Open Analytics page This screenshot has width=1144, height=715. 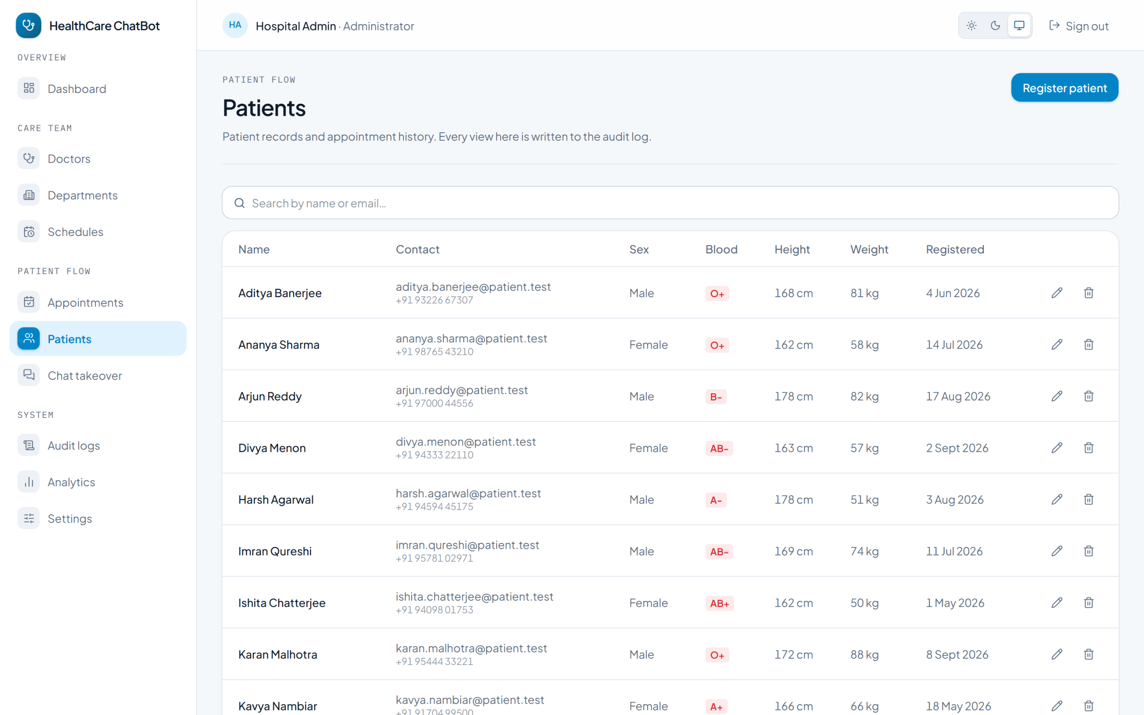(x=98, y=482)
